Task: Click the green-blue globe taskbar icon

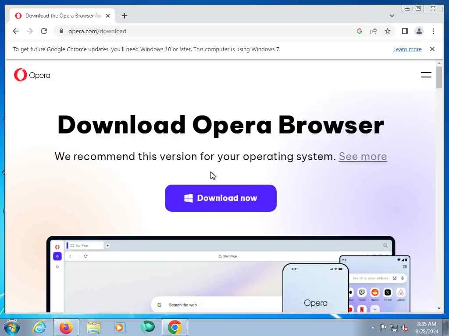Action: [x=147, y=327]
